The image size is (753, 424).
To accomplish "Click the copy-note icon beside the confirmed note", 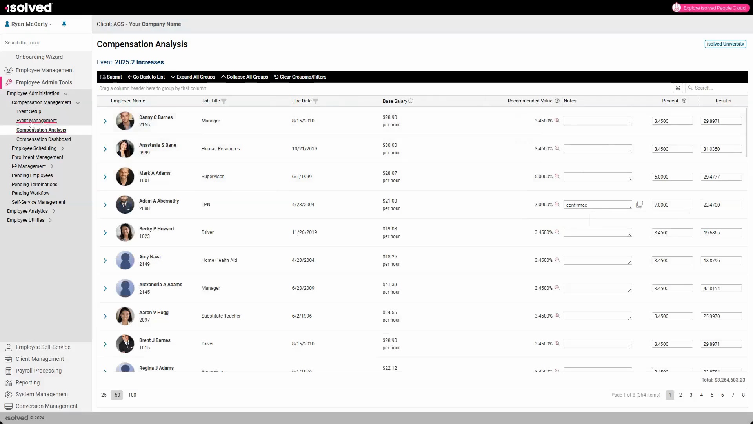I will coord(639,205).
